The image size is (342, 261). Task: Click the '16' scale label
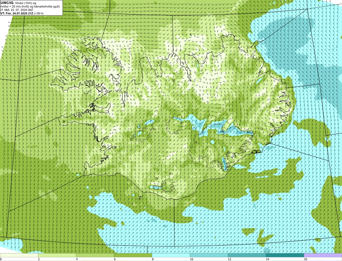pyautogui.click(x=305, y=259)
